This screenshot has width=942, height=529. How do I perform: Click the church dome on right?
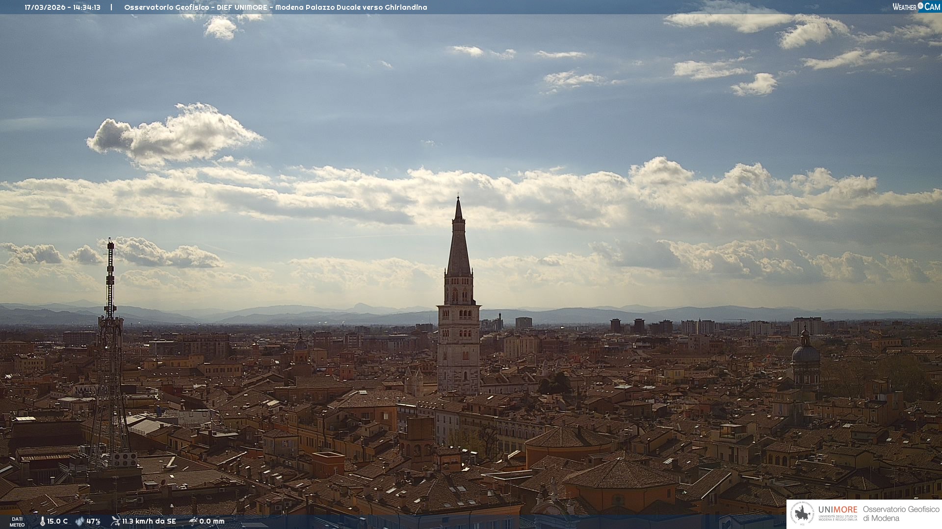805,354
